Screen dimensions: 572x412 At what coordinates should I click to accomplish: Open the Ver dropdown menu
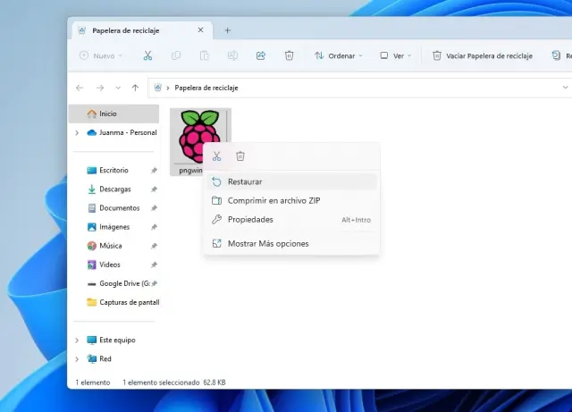coord(396,55)
